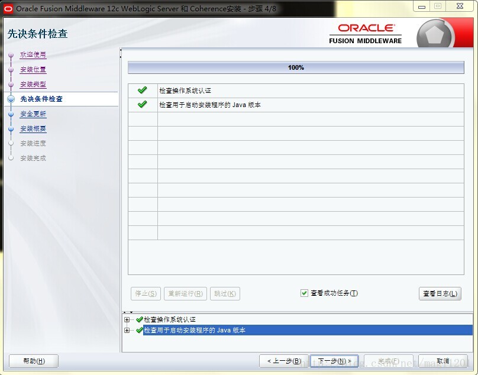Proceed with 下一步(N) button

click(334, 361)
